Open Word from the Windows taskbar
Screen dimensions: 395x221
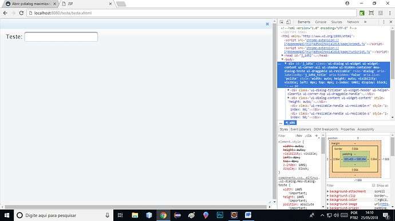pyautogui.click(x=248, y=215)
